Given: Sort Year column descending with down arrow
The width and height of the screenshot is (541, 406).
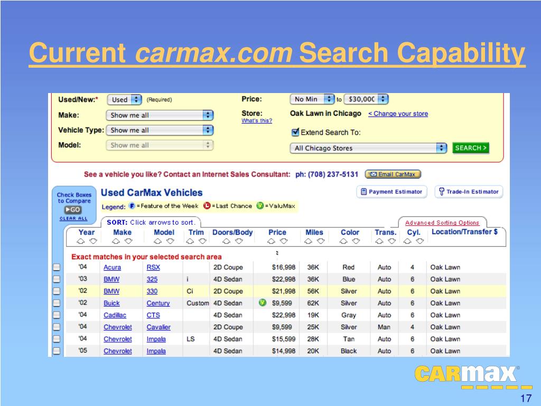Looking at the screenshot, I should [x=93, y=241].
